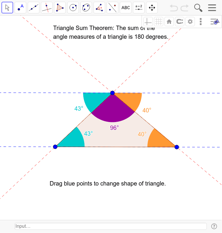Click the purple "96°" label
Screen dimensions: 222x233
115,128
